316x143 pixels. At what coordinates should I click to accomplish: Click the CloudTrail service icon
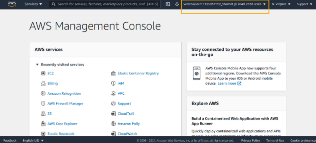(x=113, y=114)
